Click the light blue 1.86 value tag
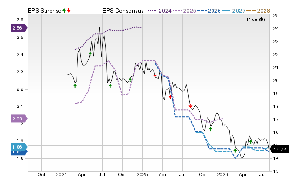Viewport: 297px width, 177px height. (19, 147)
